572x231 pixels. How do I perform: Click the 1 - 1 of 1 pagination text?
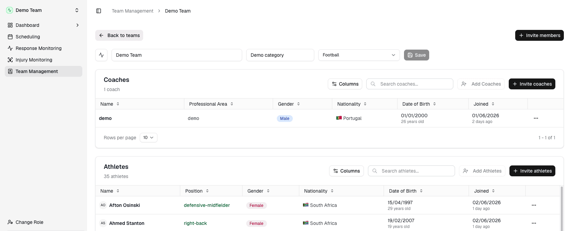pyautogui.click(x=547, y=138)
